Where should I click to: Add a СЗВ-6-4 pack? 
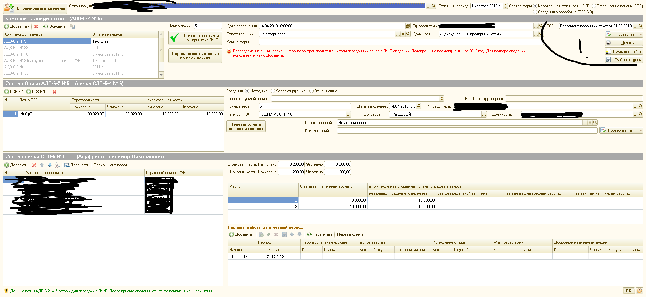pyautogui.click(x=14, y=92)
